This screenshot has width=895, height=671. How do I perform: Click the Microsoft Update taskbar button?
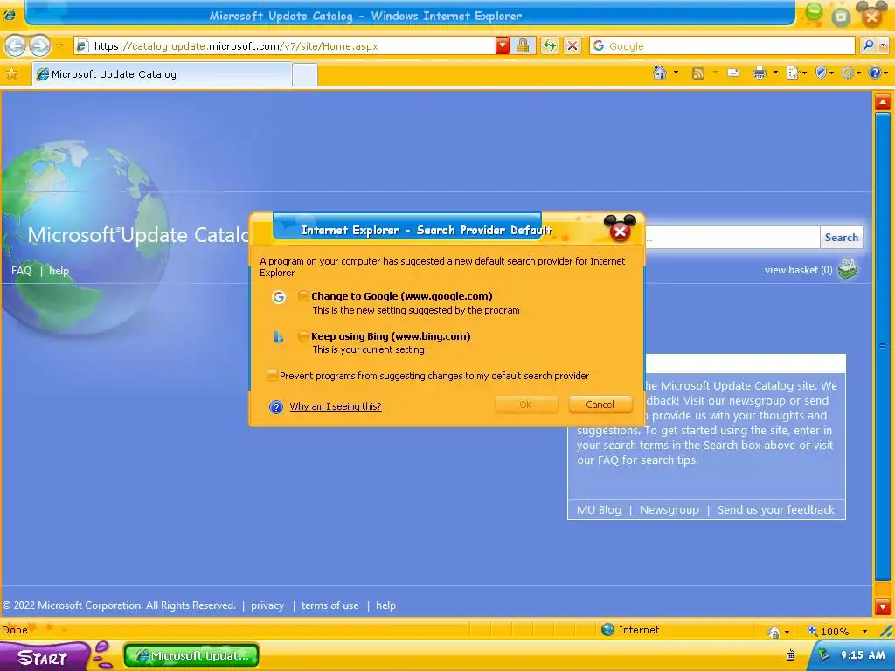191,655
